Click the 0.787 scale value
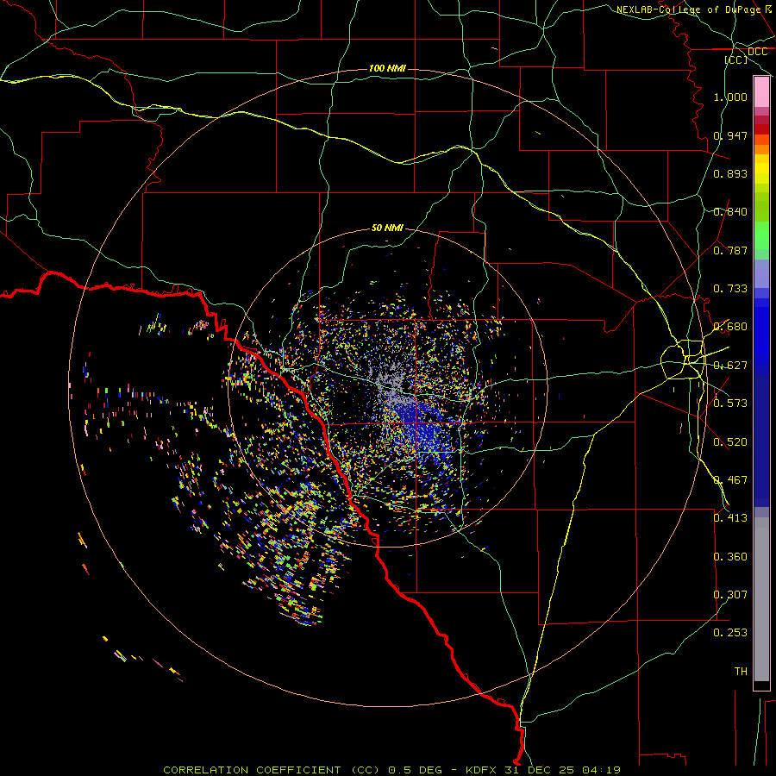This screenshot has height=776, width=776. tap(730, 250)
